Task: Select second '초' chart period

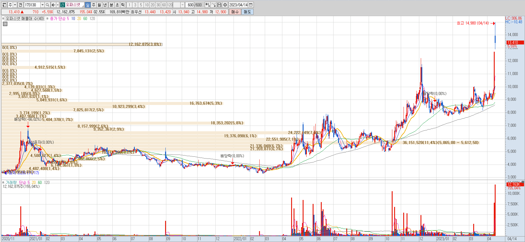Action: [117, 5]
